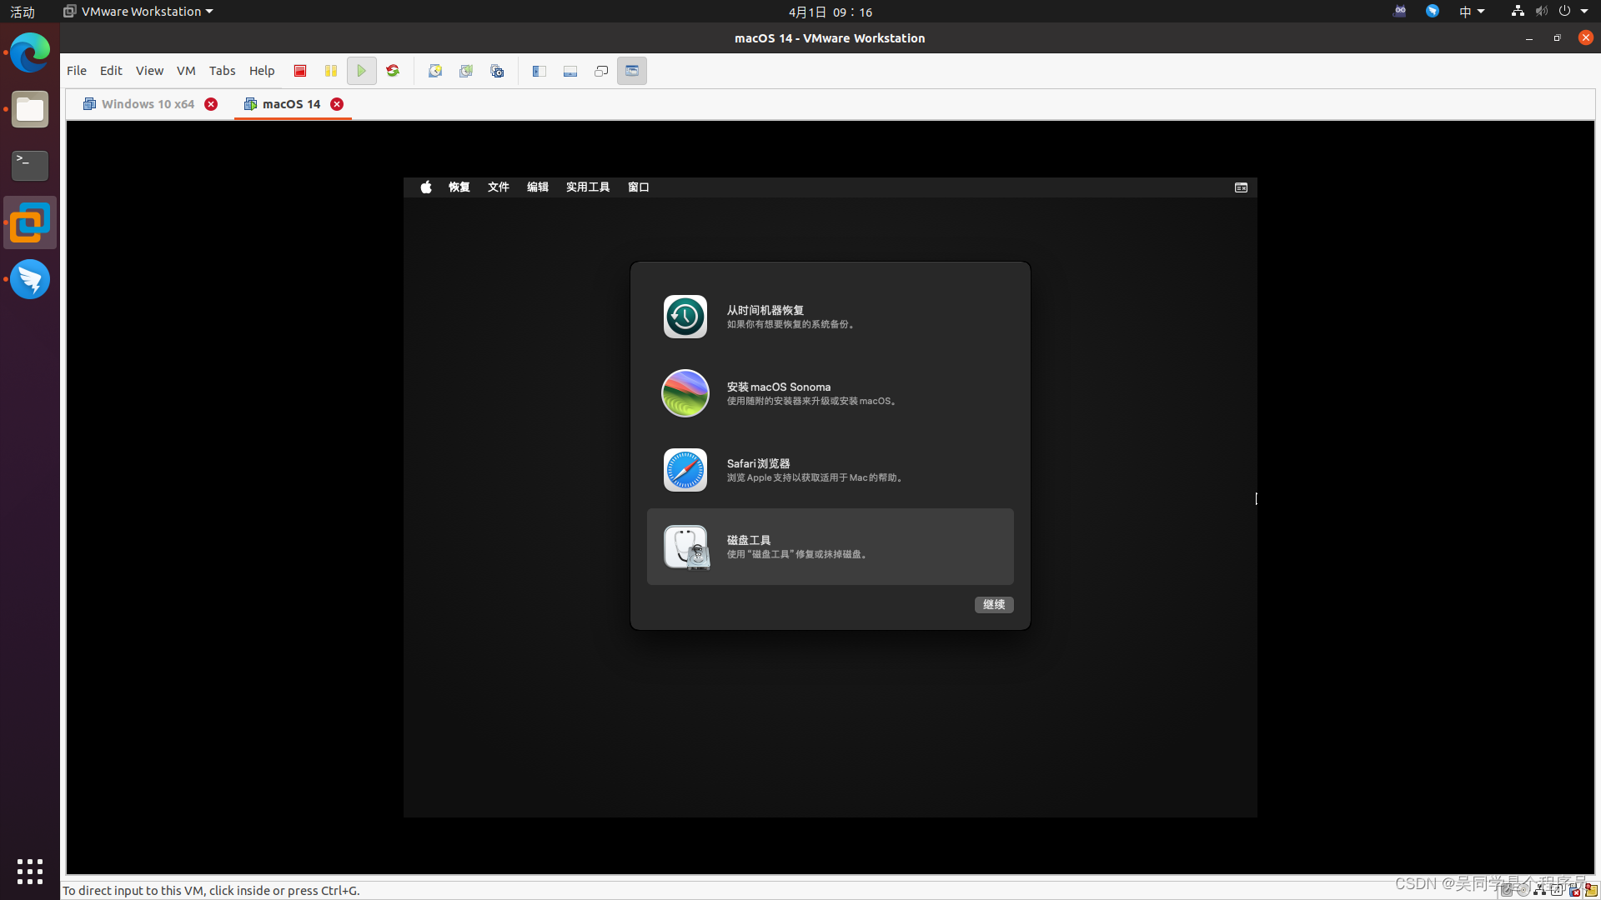Click the Restart guest icon
The image size is (1601, 900).
pos(393,71)
